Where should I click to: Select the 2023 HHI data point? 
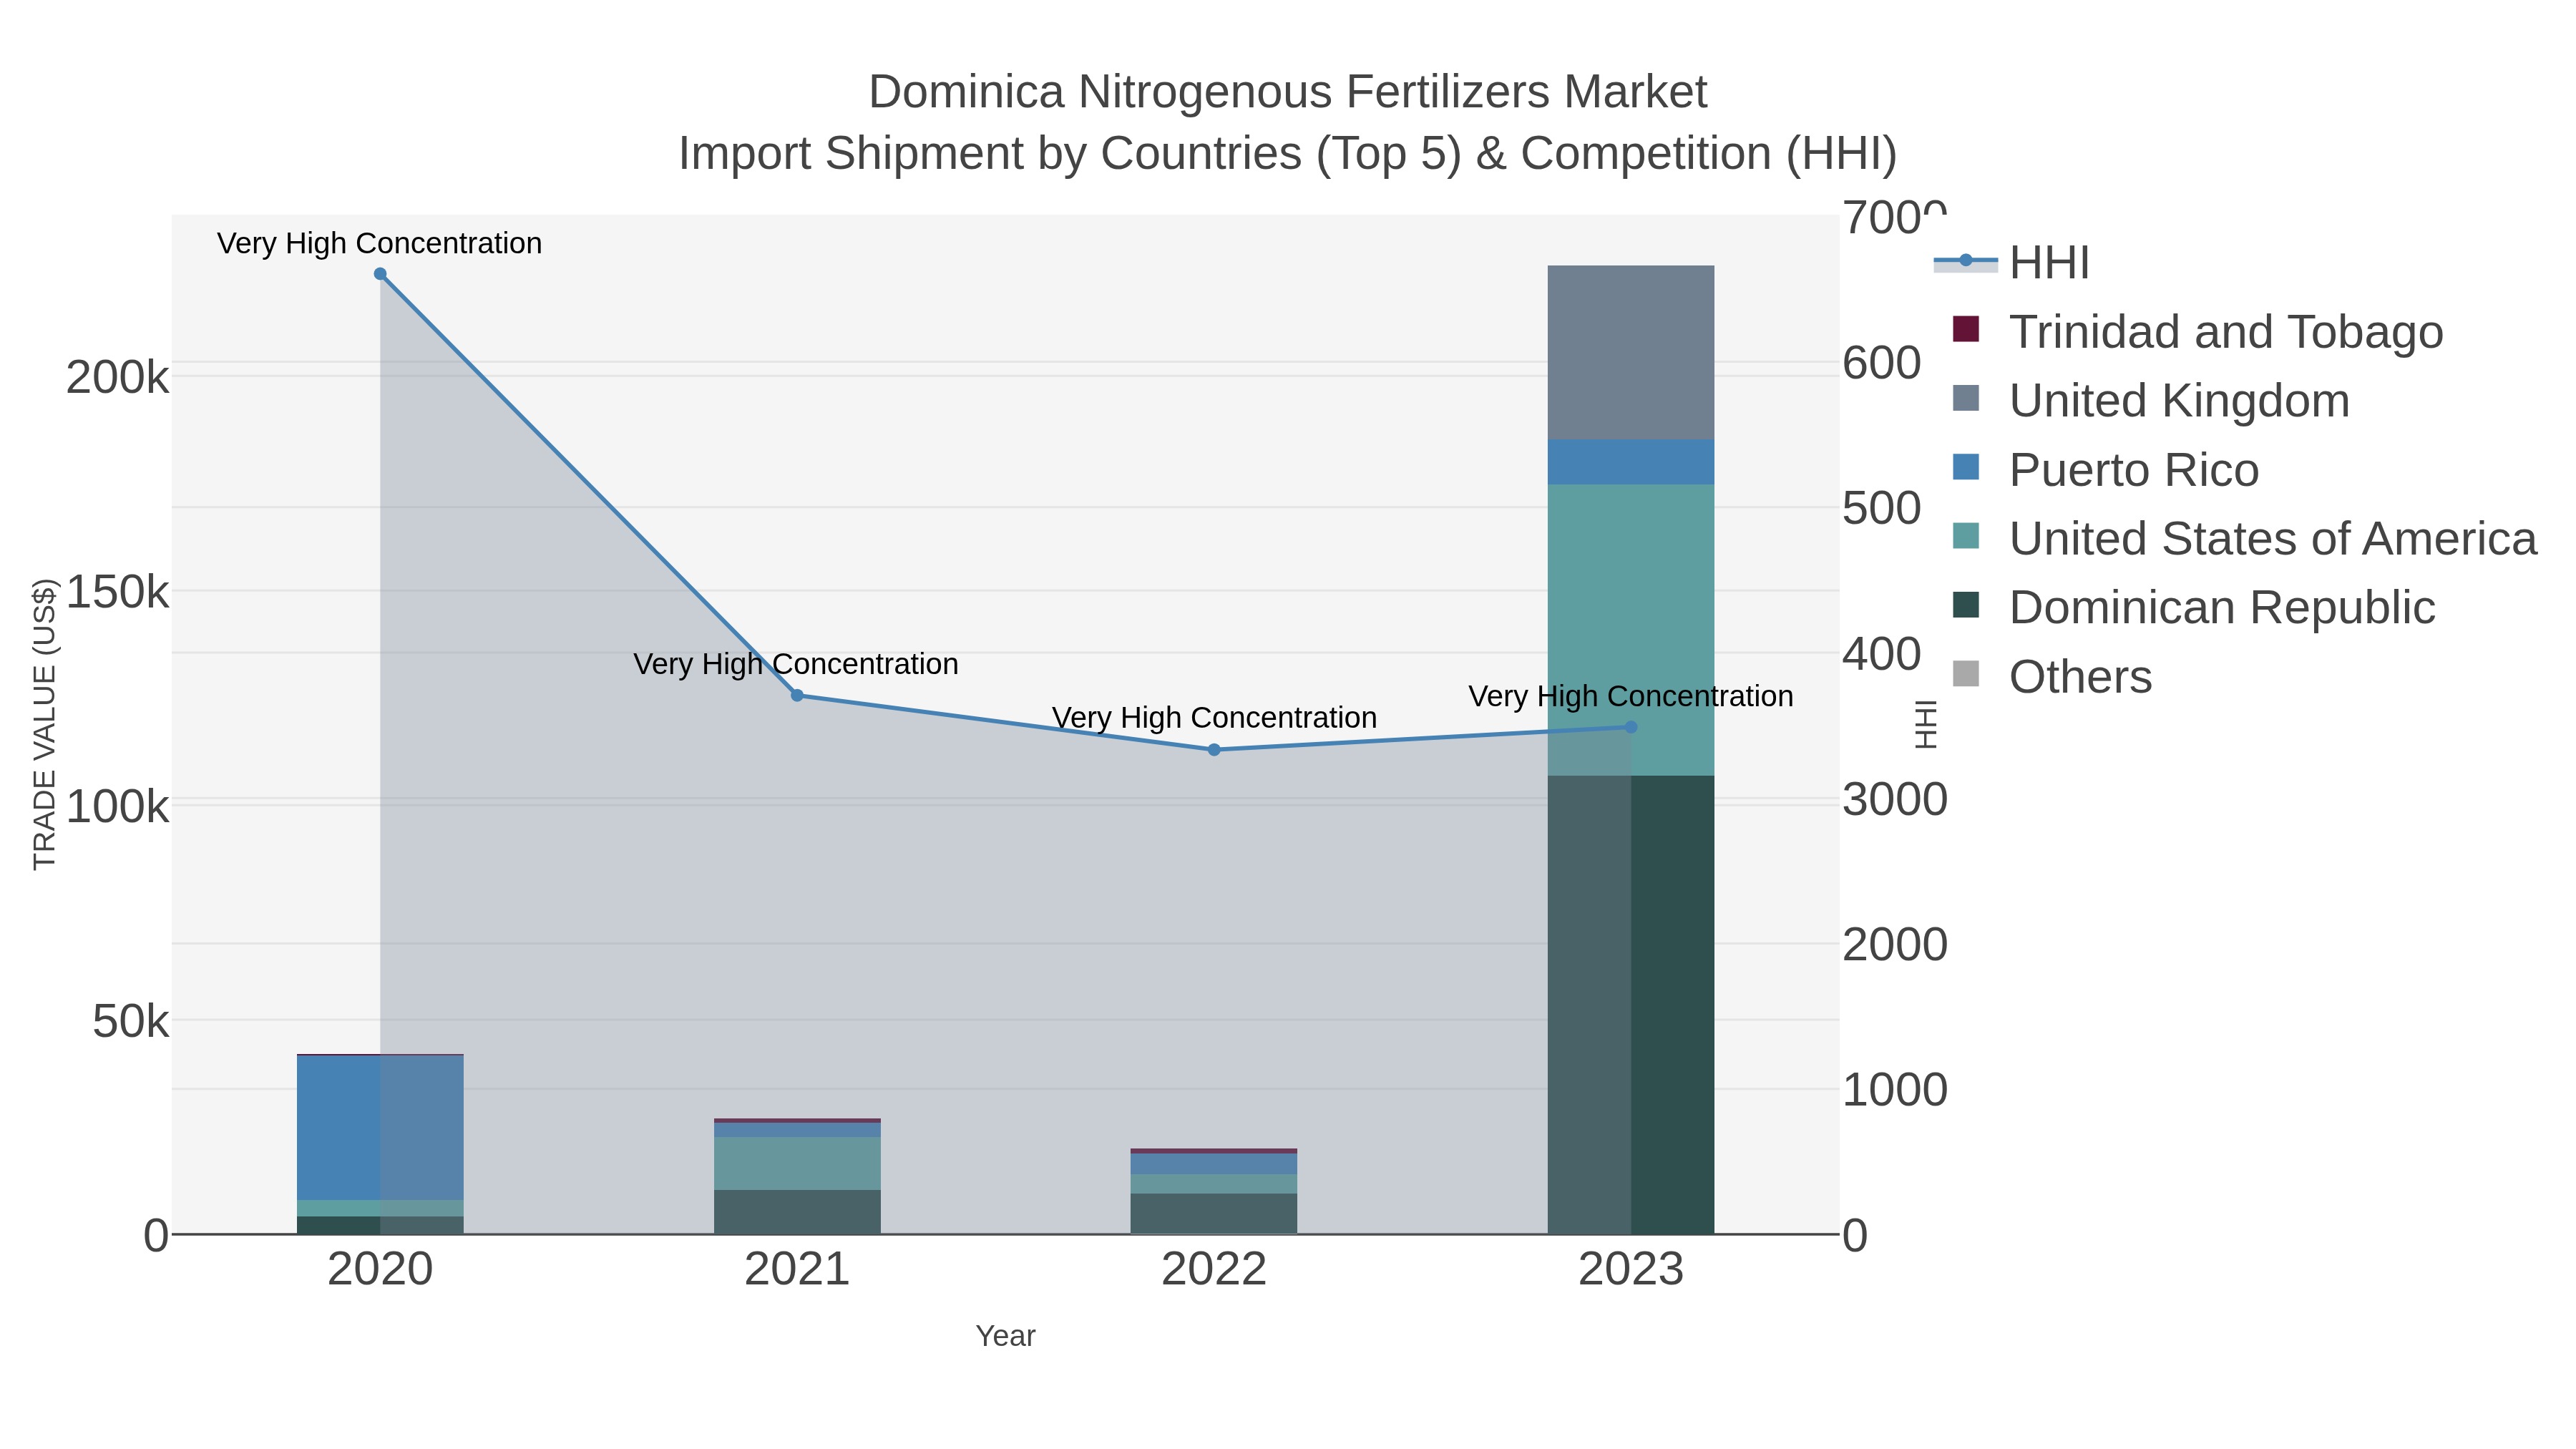coord(1631,727)
